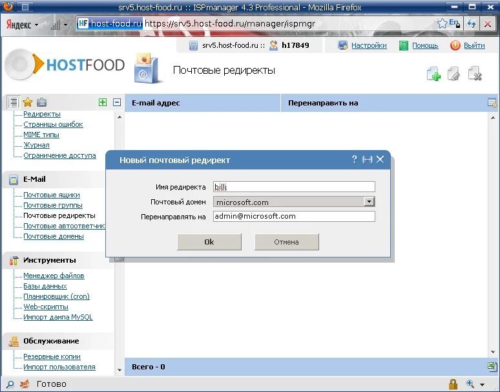Click the Отмена cancel button
The height and width of the screenshot is (392, 500).
coord(286,242)
